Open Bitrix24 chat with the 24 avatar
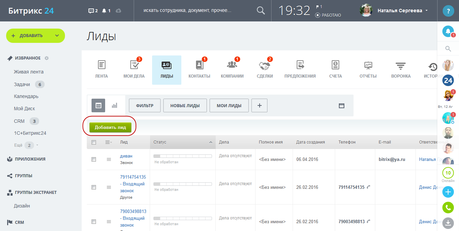This screenshot has width=459, height=231. (448, 80)
